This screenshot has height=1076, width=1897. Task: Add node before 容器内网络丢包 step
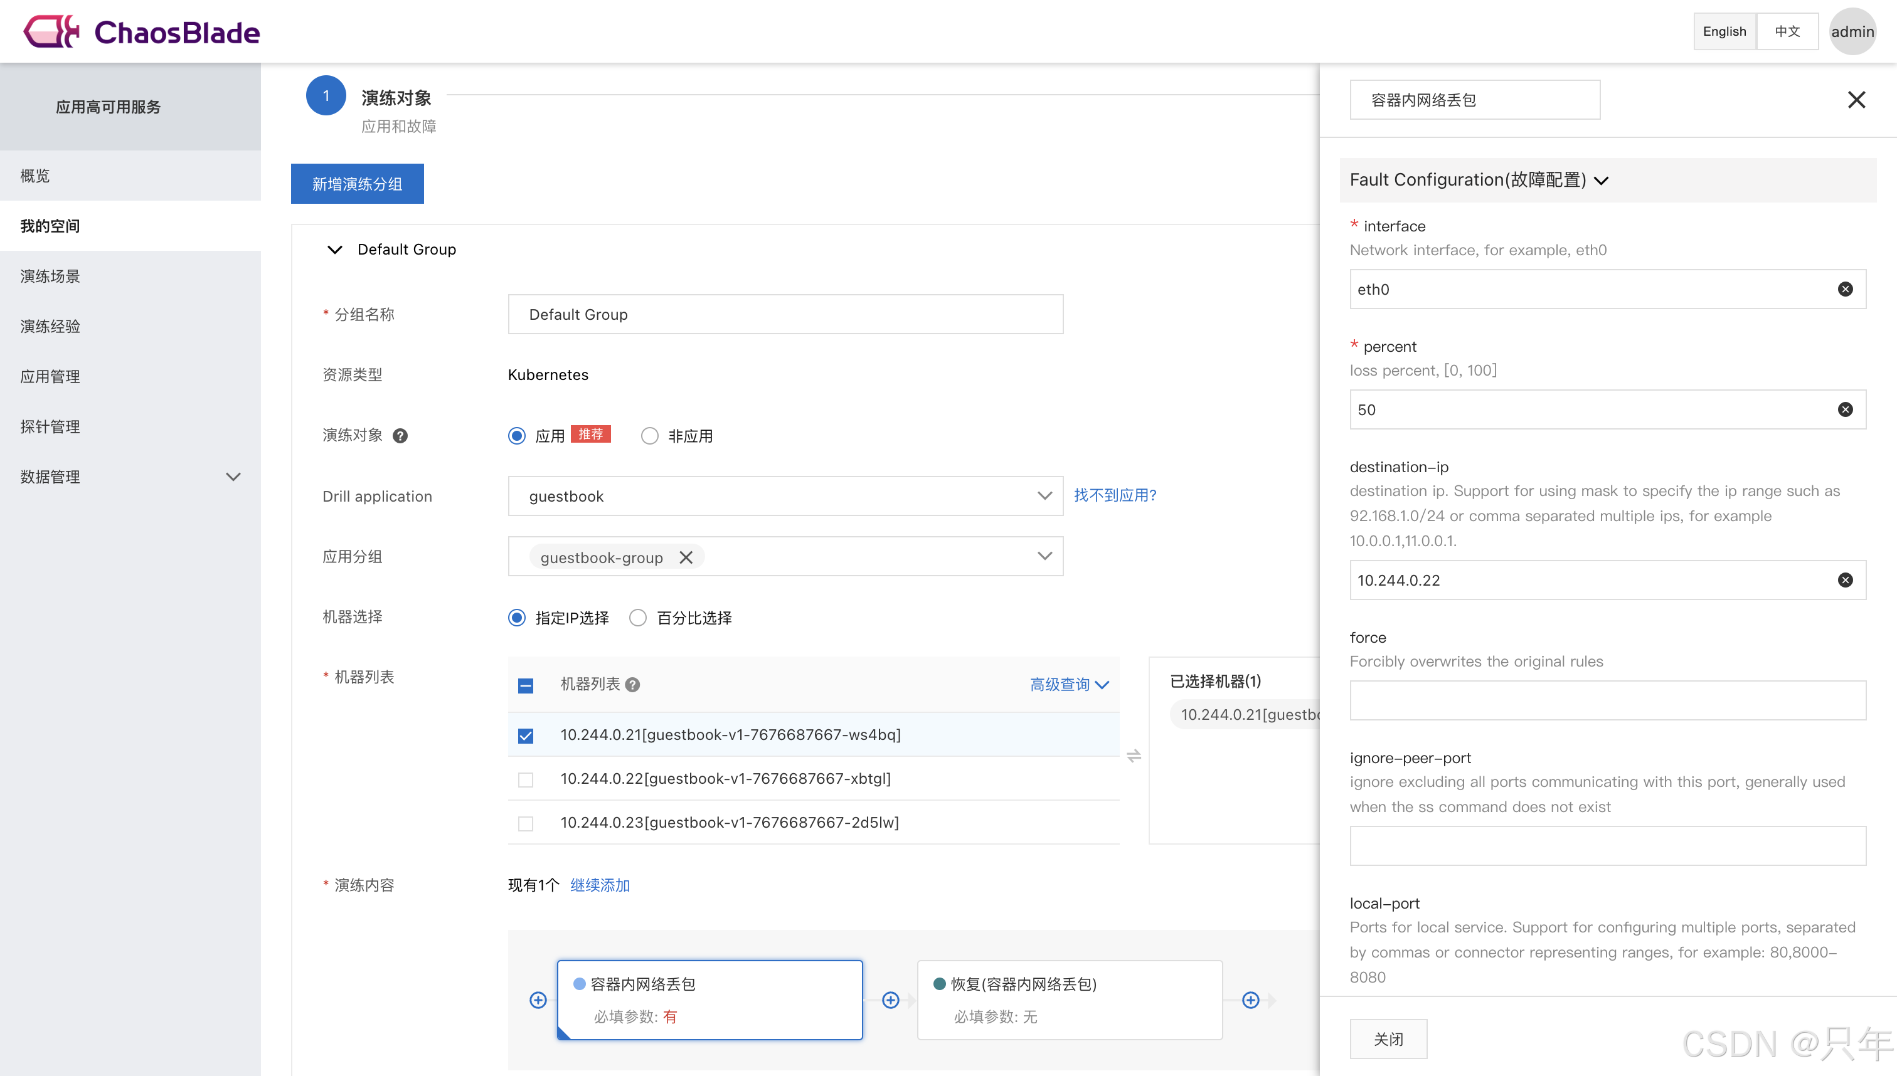click(x=538, y=1000)
